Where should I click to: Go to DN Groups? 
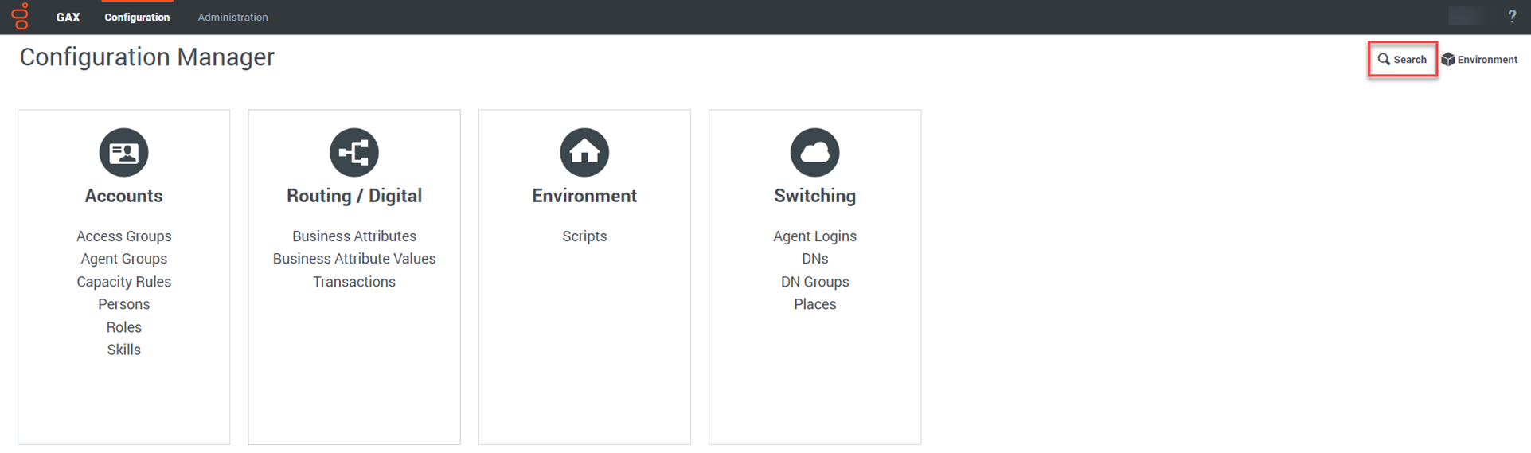[814, 282]
